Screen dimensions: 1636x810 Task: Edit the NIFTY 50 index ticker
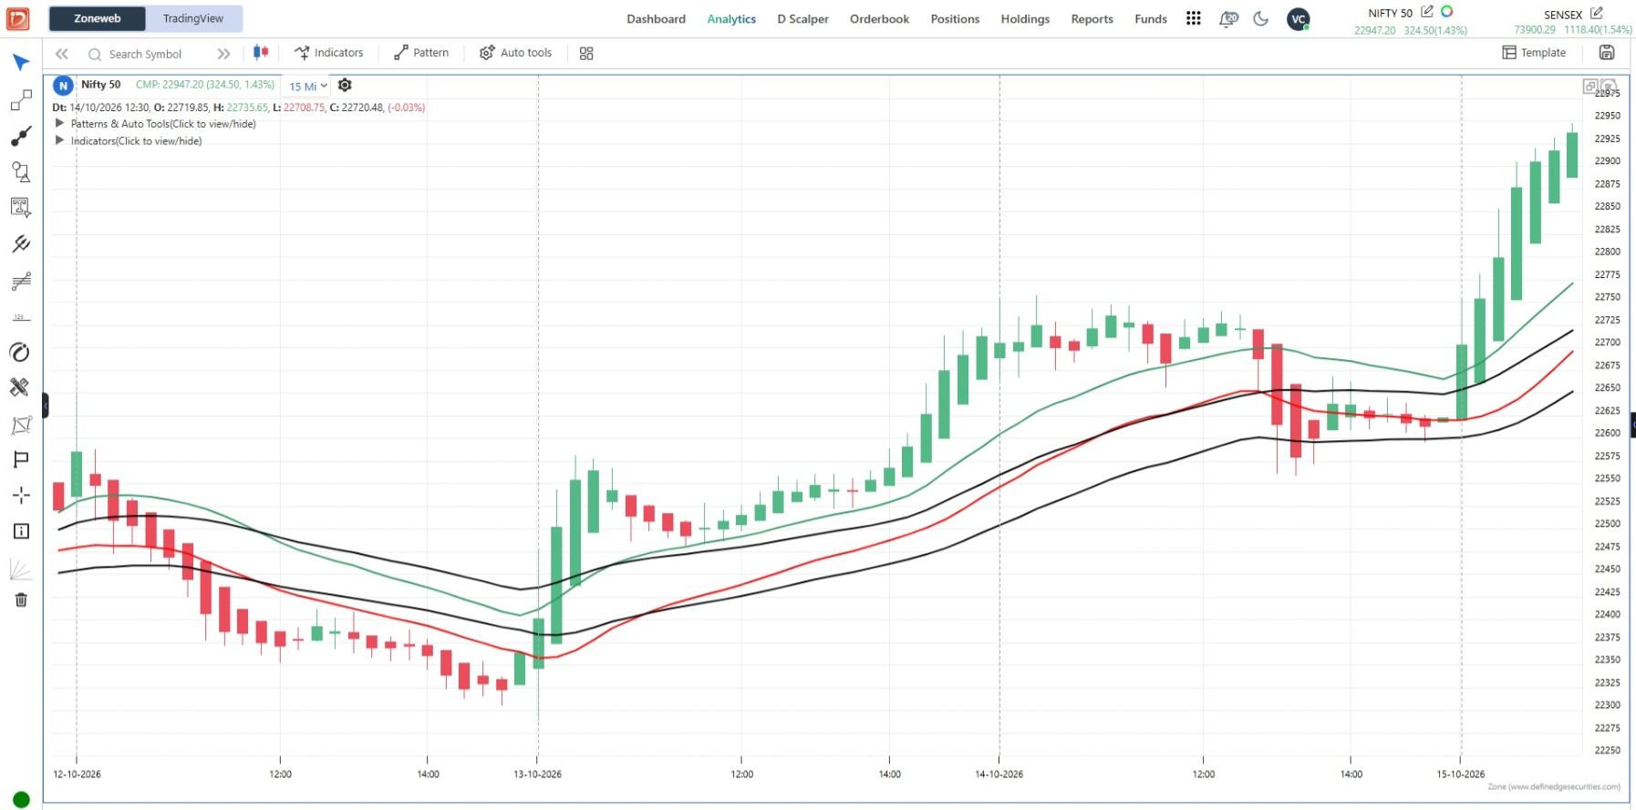pyautogui.click(x=1427, y=12)
